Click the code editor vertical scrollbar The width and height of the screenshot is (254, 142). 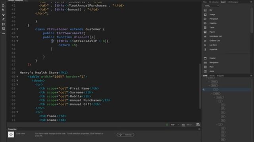point(200,86)
